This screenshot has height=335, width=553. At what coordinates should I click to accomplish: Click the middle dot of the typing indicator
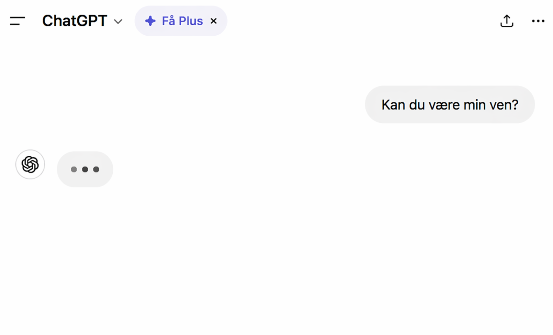[85, 169]
